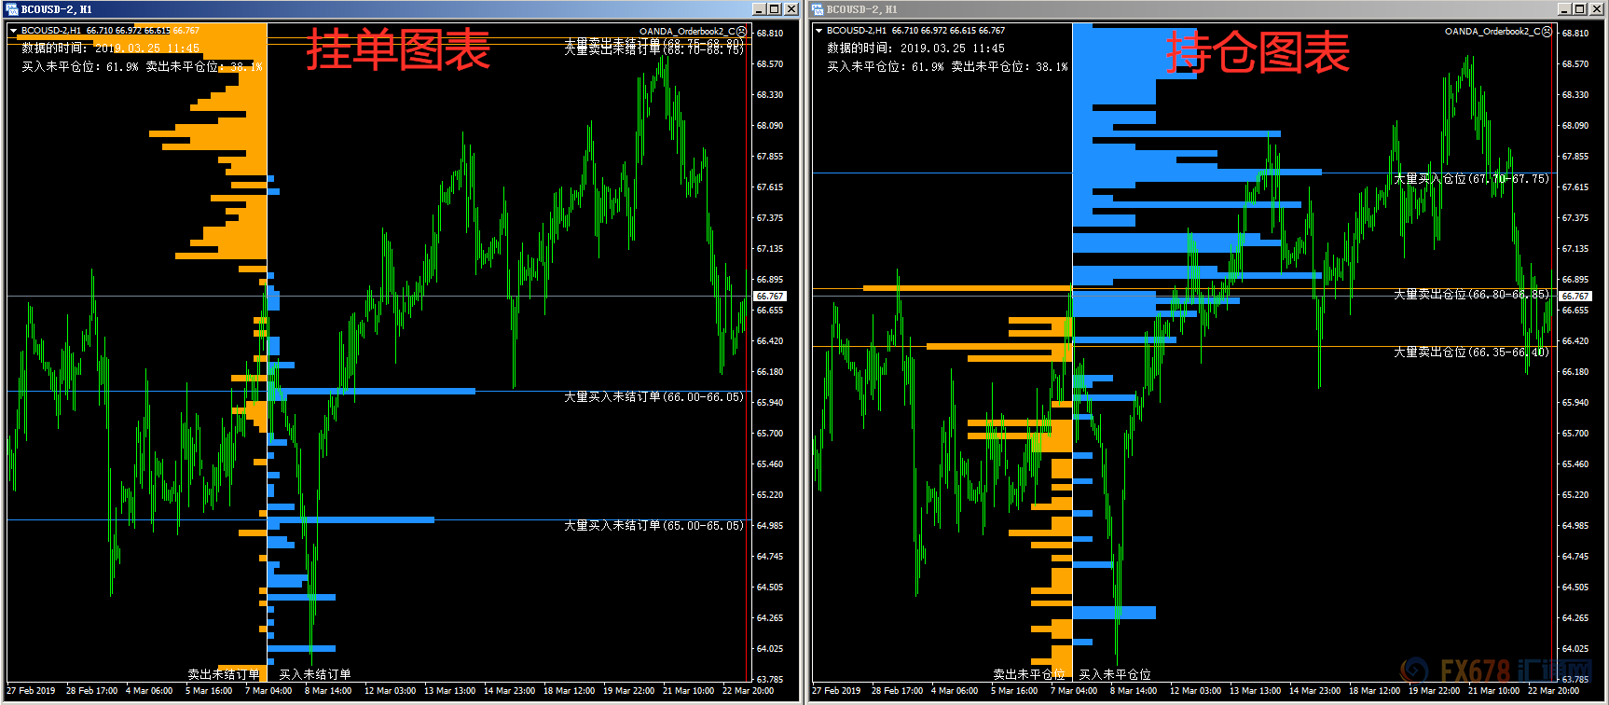This screenshot has height=705, width=1609.
Task: Click the right window title BCOUSD-2, H1
Action: pos(861,9)
